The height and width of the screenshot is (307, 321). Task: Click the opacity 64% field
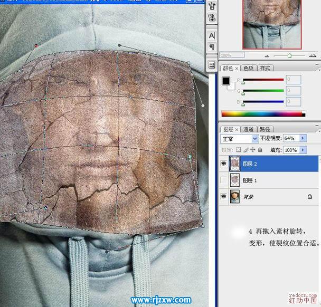[x=291, y=139]
